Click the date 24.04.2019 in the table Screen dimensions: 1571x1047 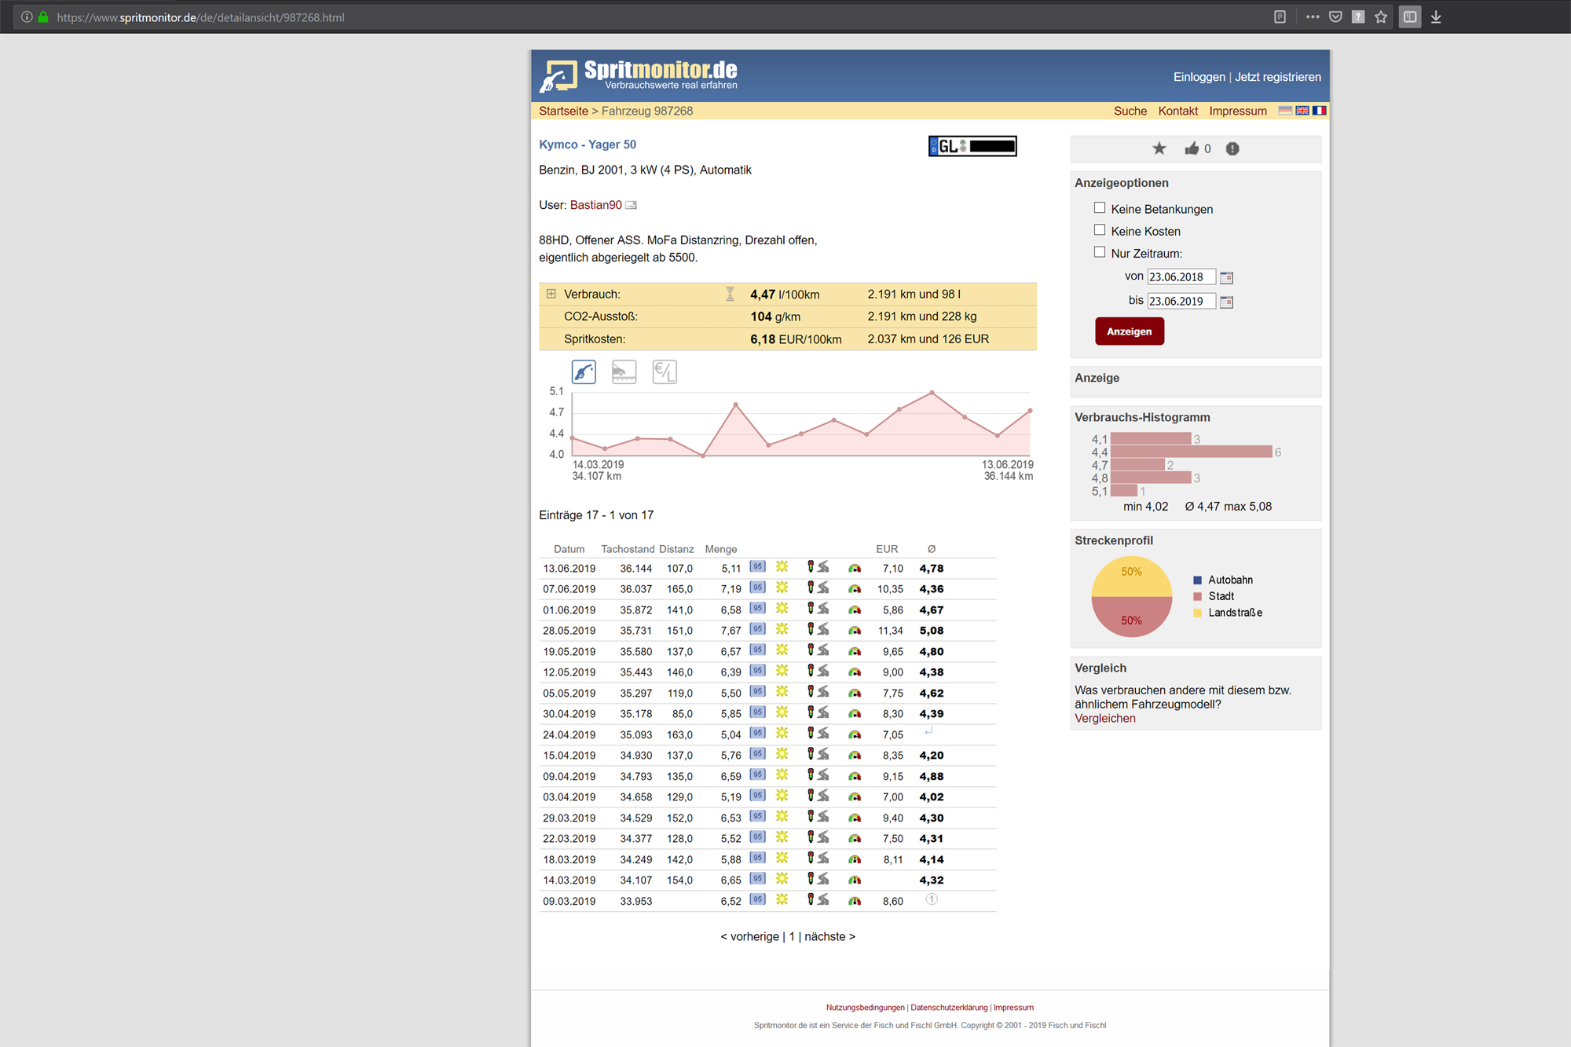(x=569, y=735)
